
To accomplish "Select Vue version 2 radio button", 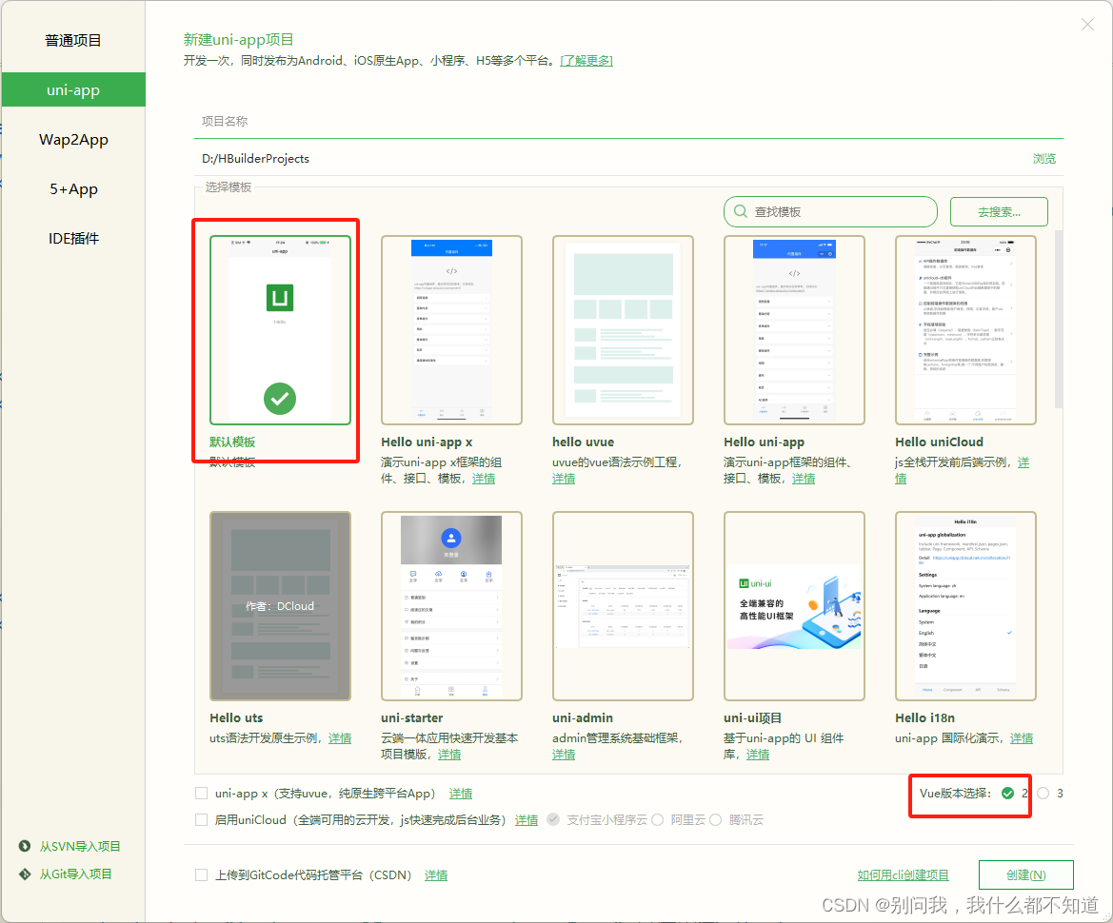I will 1007,794.
